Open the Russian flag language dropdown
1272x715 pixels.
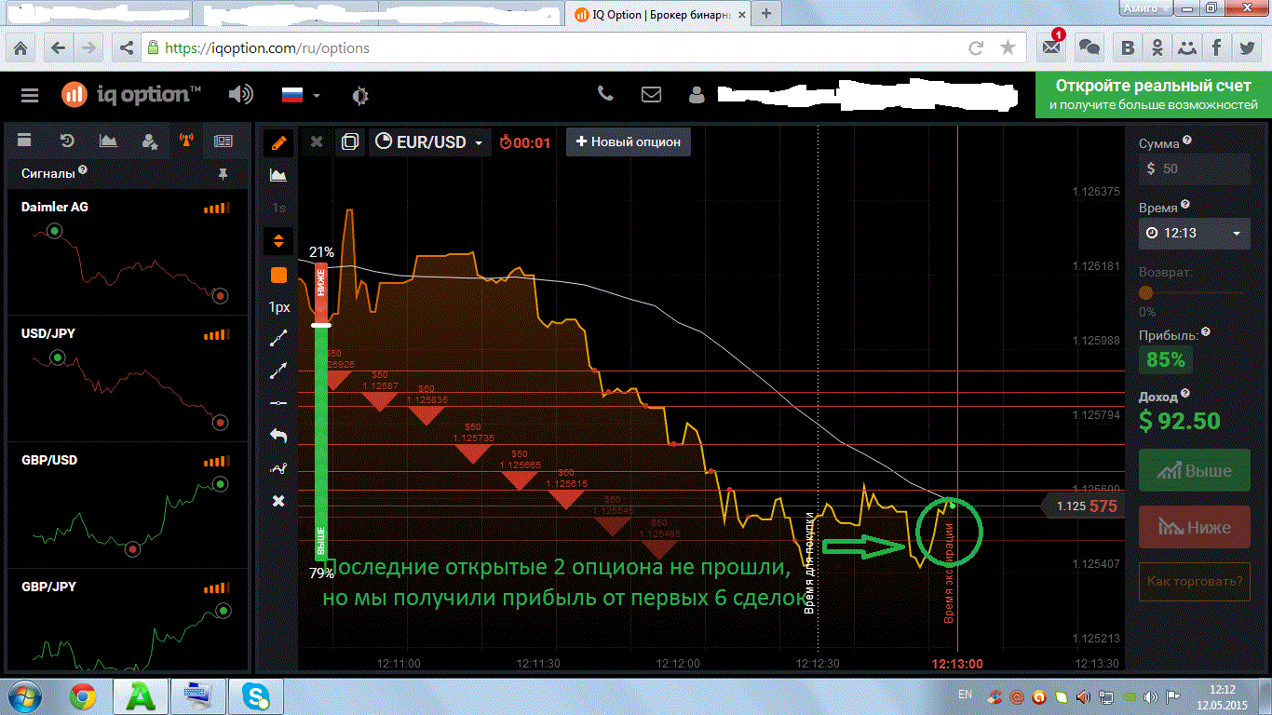pos(301,95)
